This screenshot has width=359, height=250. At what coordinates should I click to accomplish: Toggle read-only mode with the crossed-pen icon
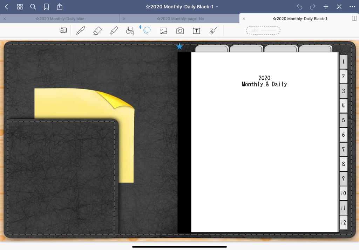(339, 7)
